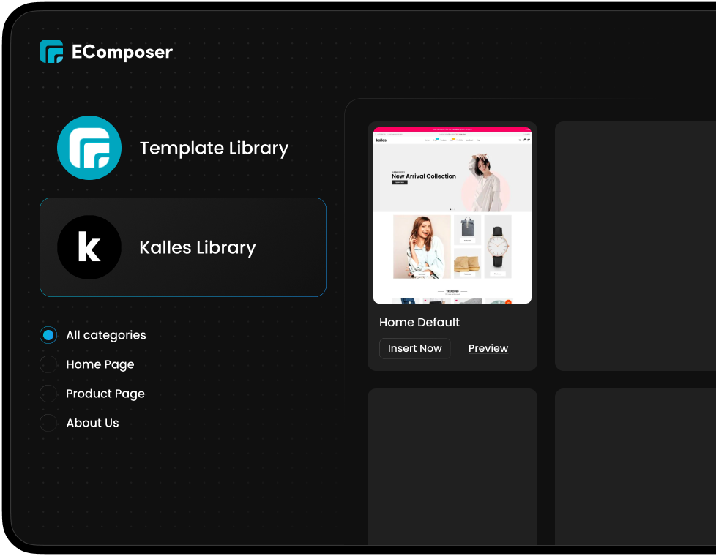Viewport: 716px width, 556px height.
Task: Click the EComposer brand name text
Action: pyautogui.click(x=122, y=52)
